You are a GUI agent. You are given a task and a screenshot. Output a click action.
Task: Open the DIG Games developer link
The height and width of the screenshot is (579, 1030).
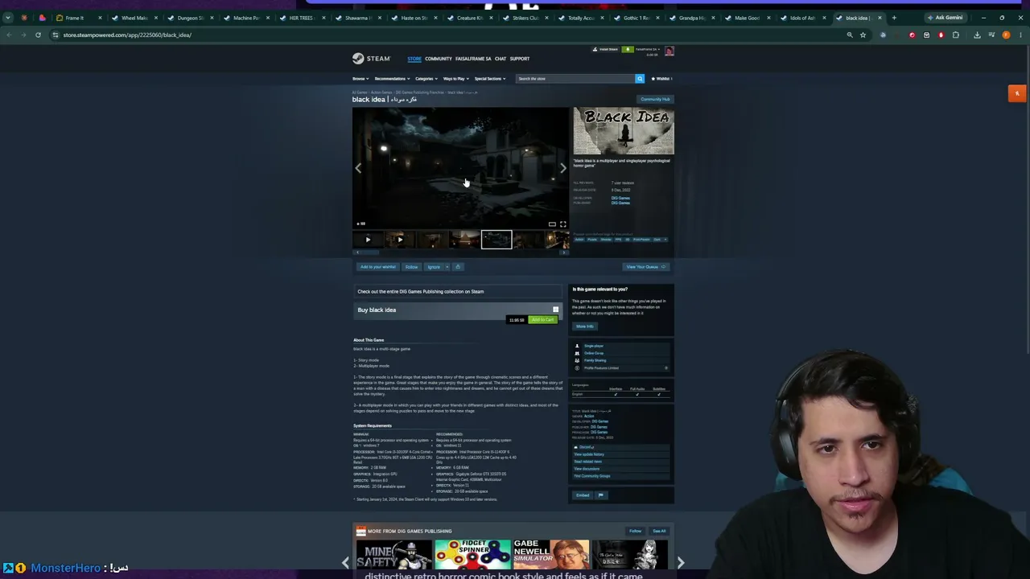620,198
